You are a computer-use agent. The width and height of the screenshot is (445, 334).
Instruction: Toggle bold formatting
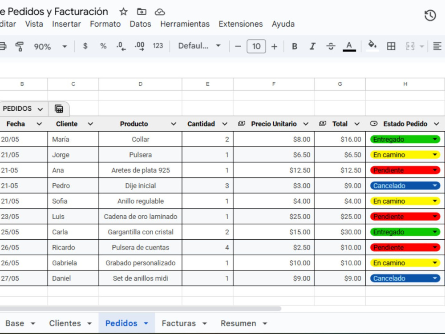coord(295,46)
